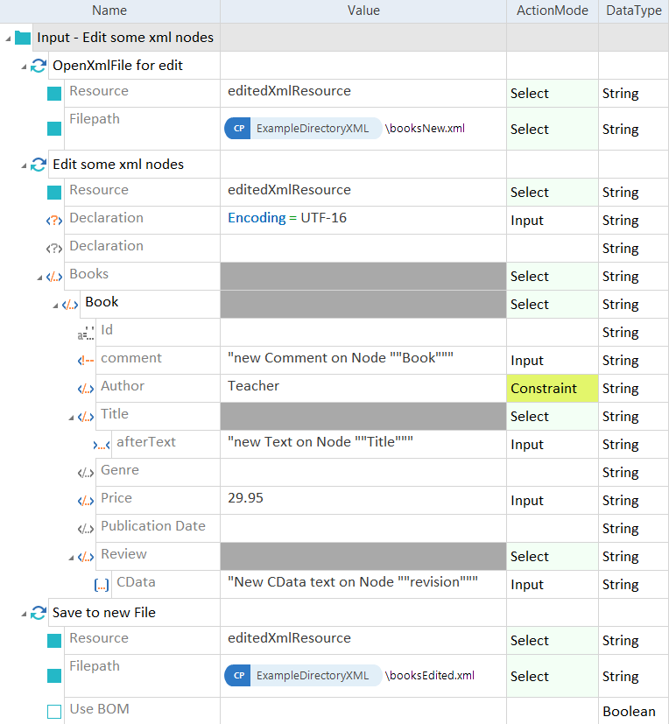
Task: Click the XML element icon beside Price
Action: (85, 500)
